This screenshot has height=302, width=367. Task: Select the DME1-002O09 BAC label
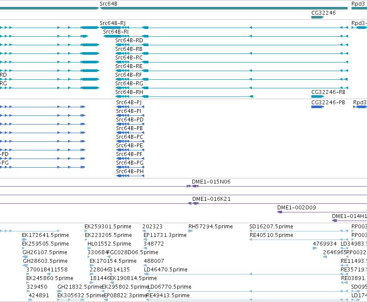tap(297, 207)
